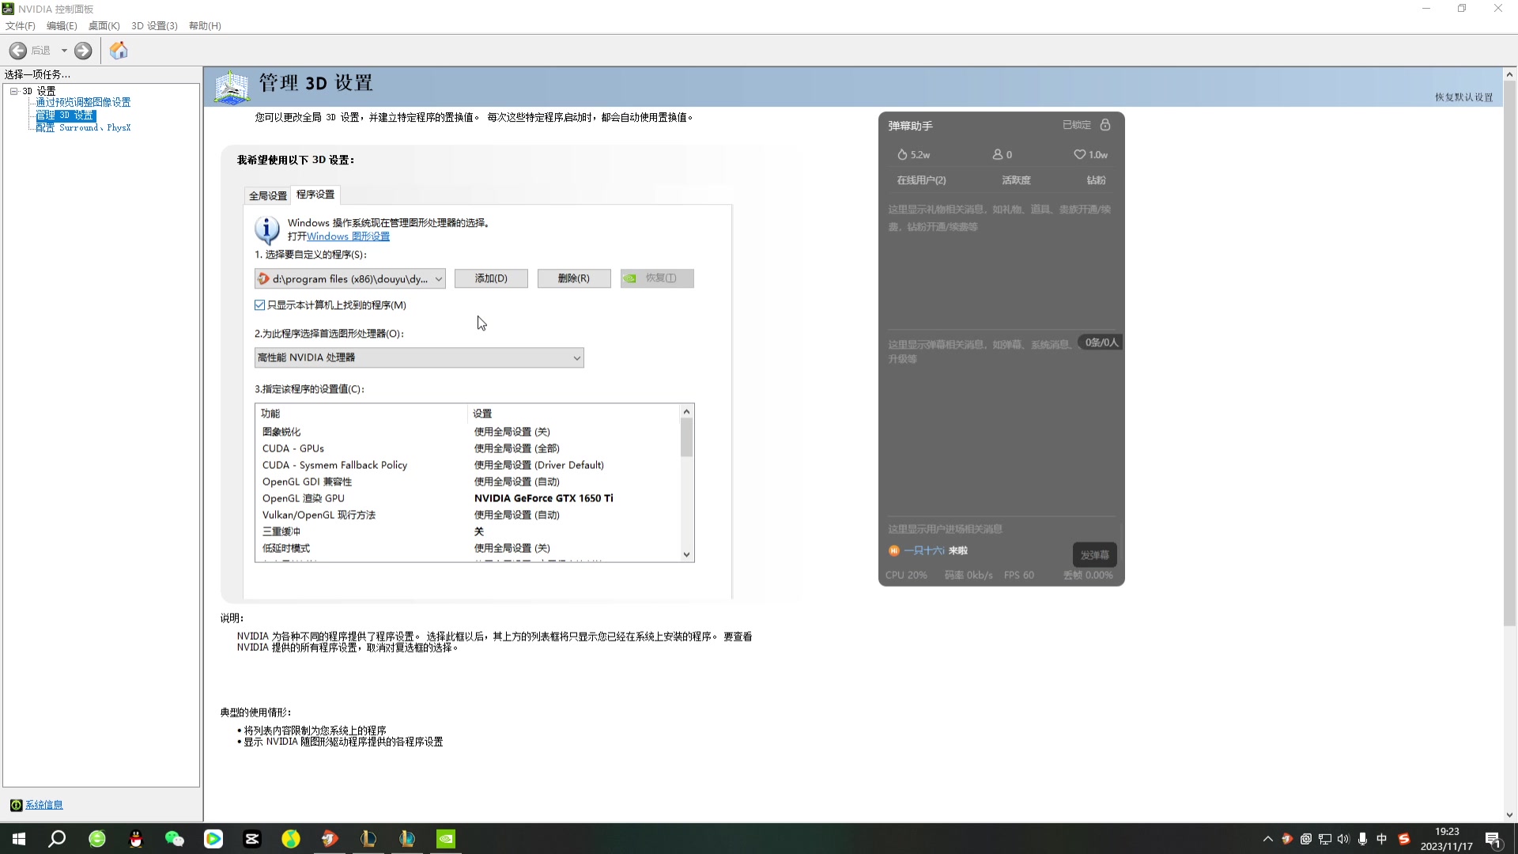Open the WeChat taskbar icon
This screenshot has width=1518, height=854.
click(174, 839)
